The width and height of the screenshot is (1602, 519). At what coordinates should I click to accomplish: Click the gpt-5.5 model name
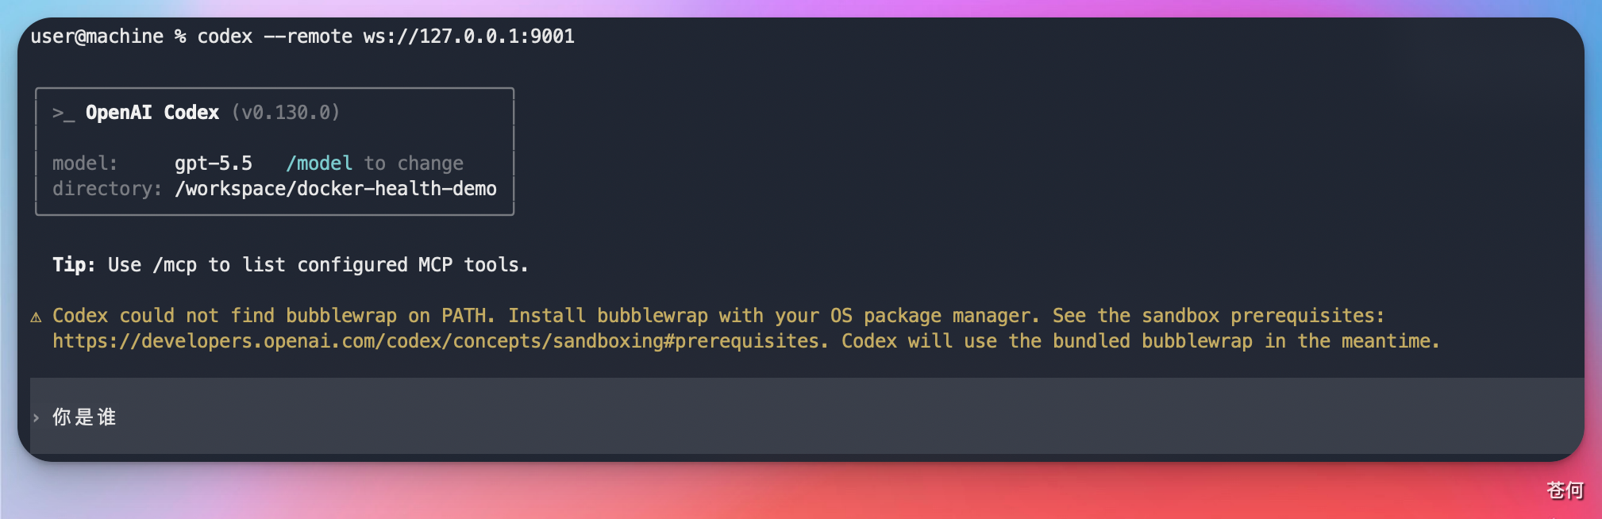coord(214,163)
